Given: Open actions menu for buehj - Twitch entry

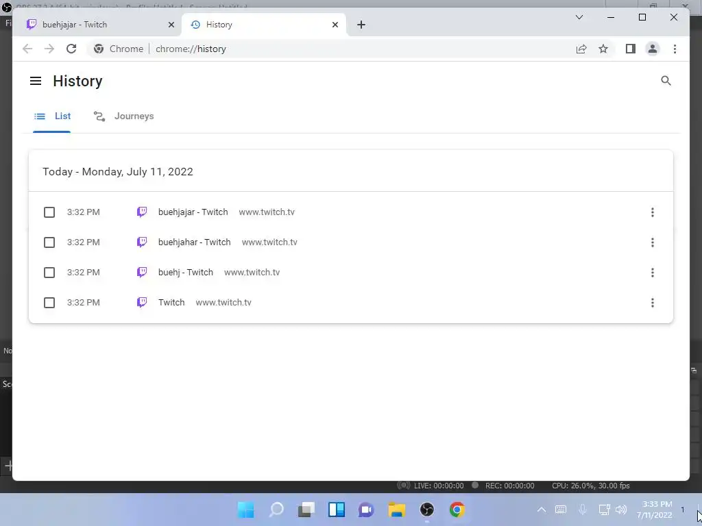Looking at the screenshot, I should tap(653, 273).
